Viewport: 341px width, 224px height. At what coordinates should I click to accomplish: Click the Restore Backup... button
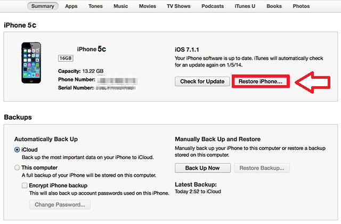click(262, 168)
